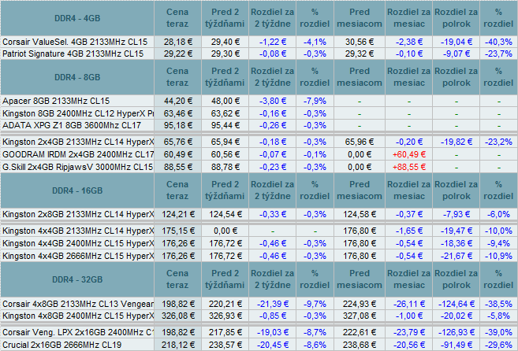Click the '-1,65 €' monthly difference
The image size is (518, 351).
(409, 231)
